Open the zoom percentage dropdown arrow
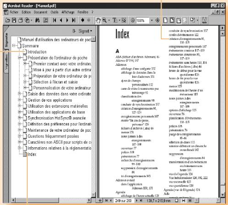 pos(152,20)
